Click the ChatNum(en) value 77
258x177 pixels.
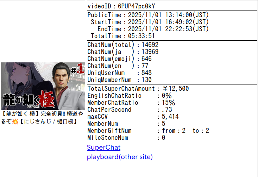[x=145, y=66]
